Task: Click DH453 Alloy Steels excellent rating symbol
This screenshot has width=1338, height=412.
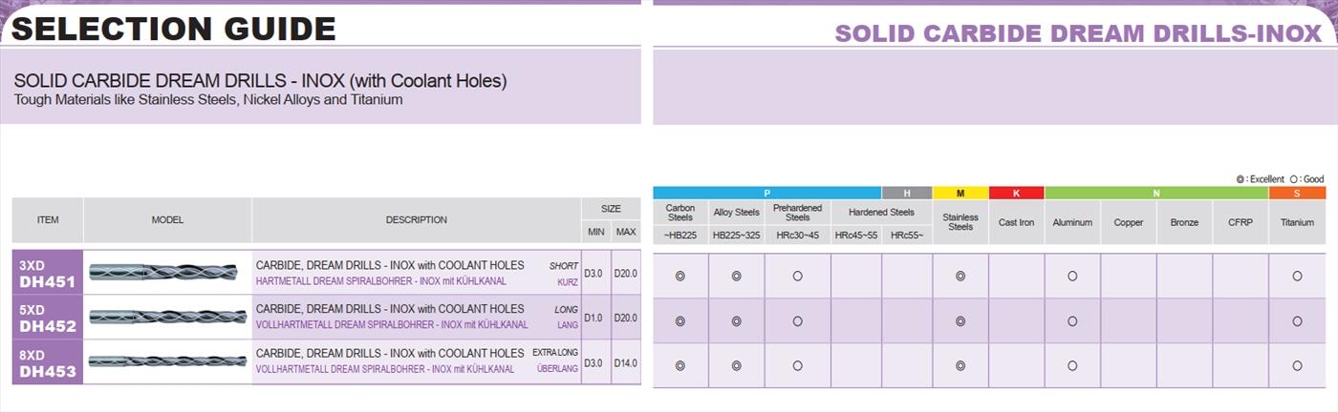Action: (x=736, y=365)
